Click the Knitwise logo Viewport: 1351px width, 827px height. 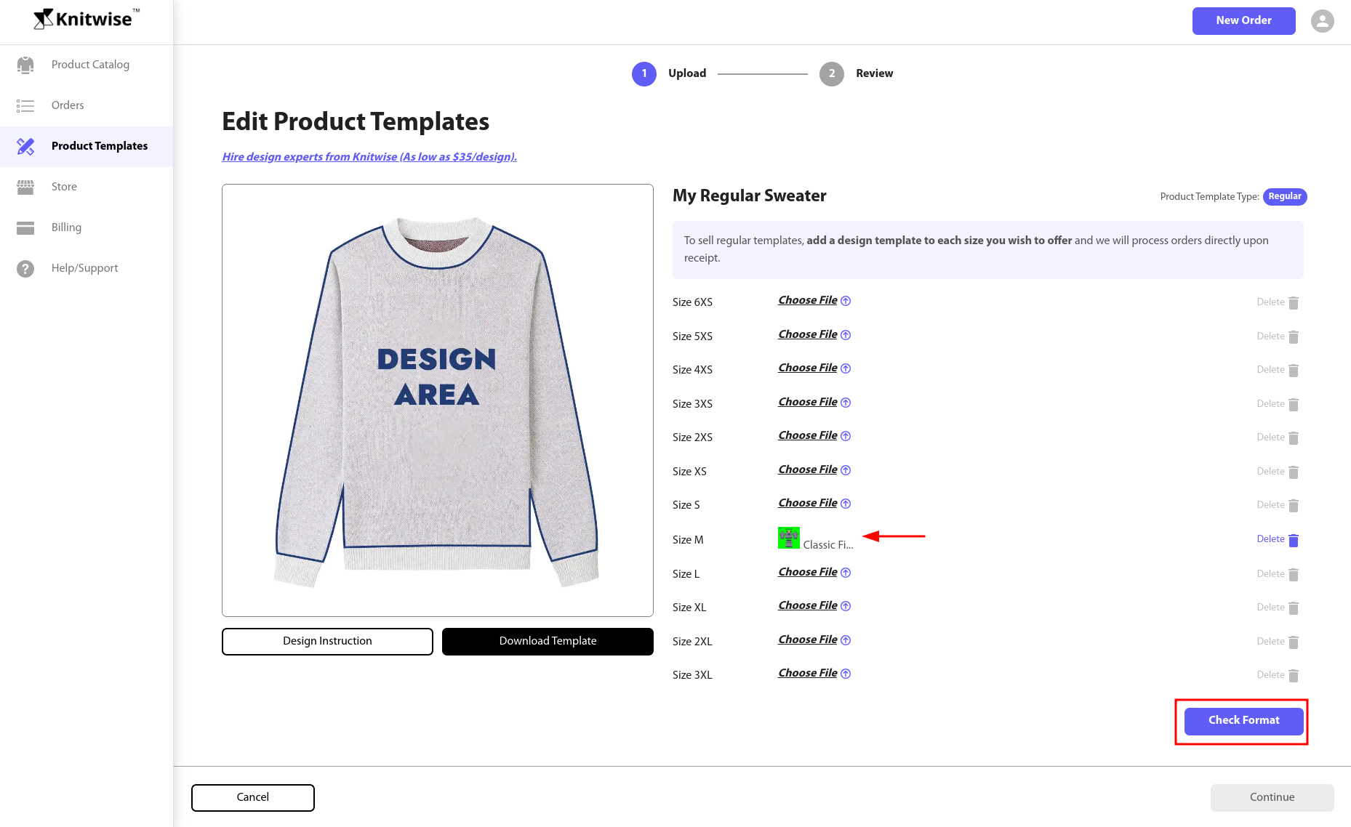(x=86, y=20)
